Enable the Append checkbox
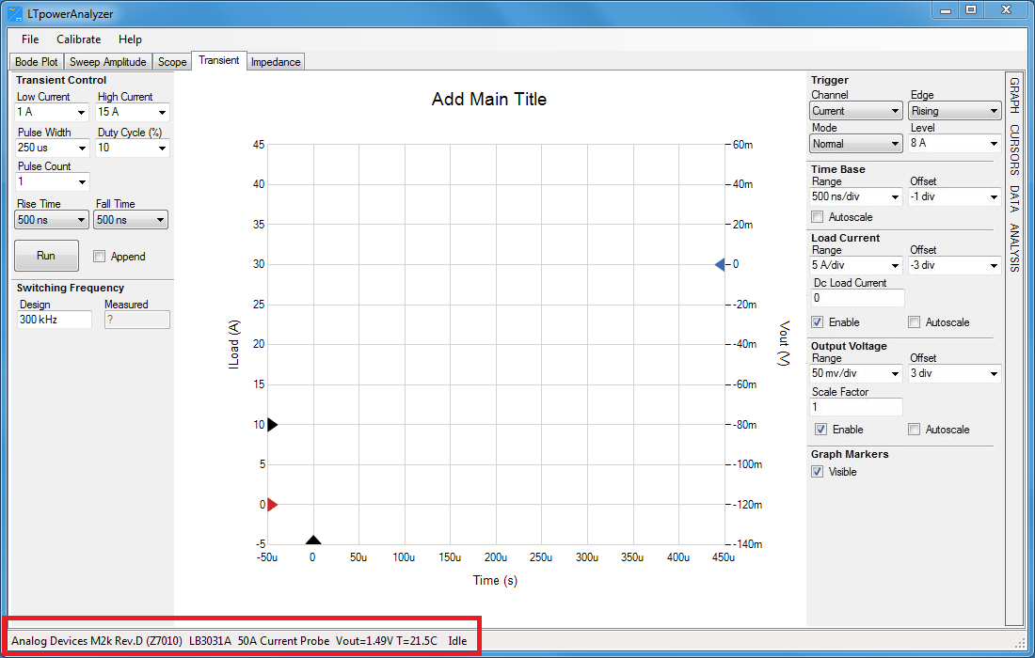 (99, 257)
